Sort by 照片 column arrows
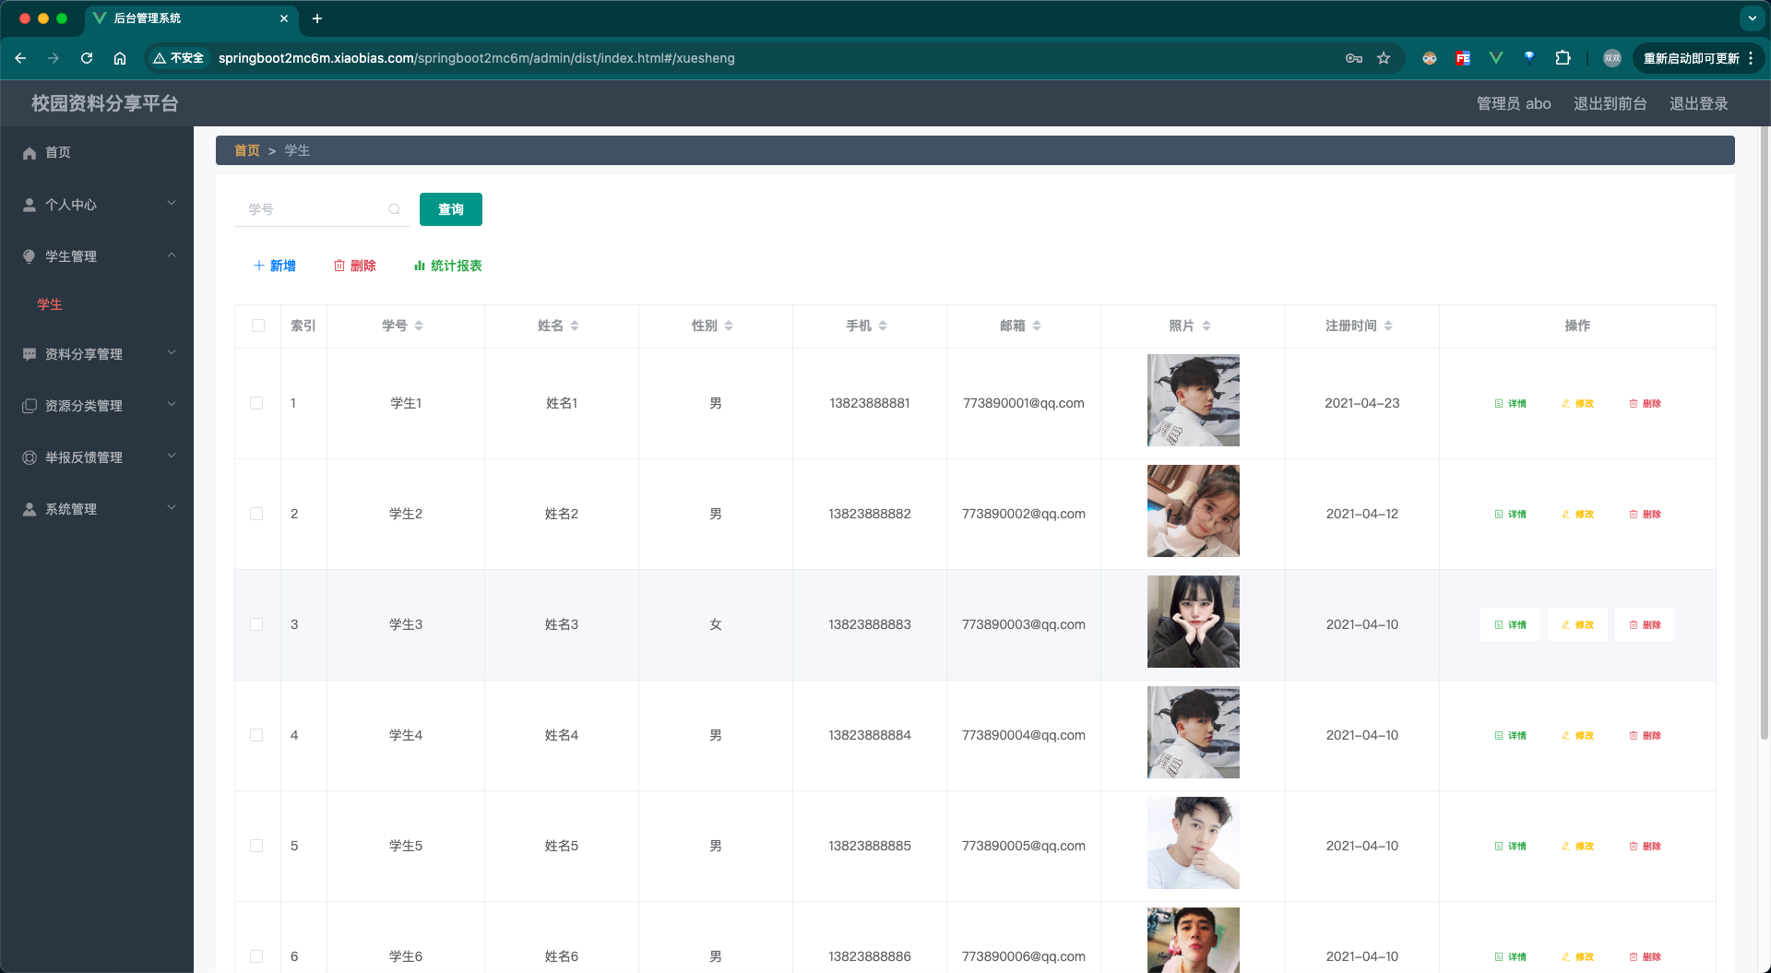 click(1206, 326)
